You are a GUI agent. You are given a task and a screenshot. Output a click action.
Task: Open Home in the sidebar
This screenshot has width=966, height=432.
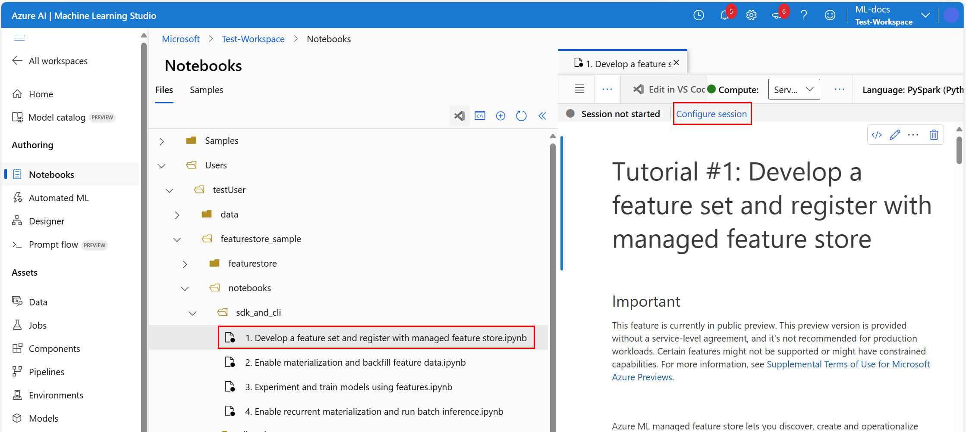pos(33,94)
